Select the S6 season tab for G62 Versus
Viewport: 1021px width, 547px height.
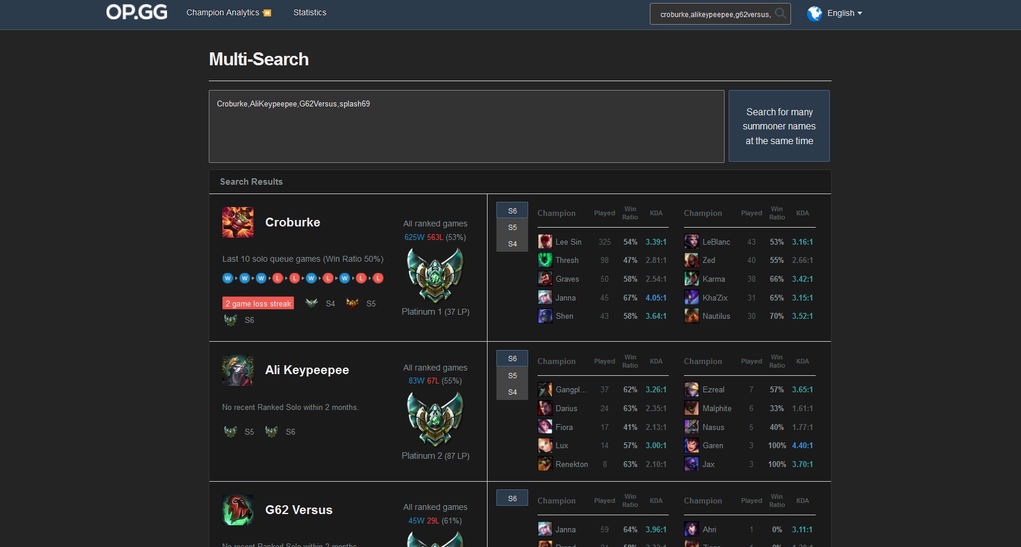click(x=512, y=498)
